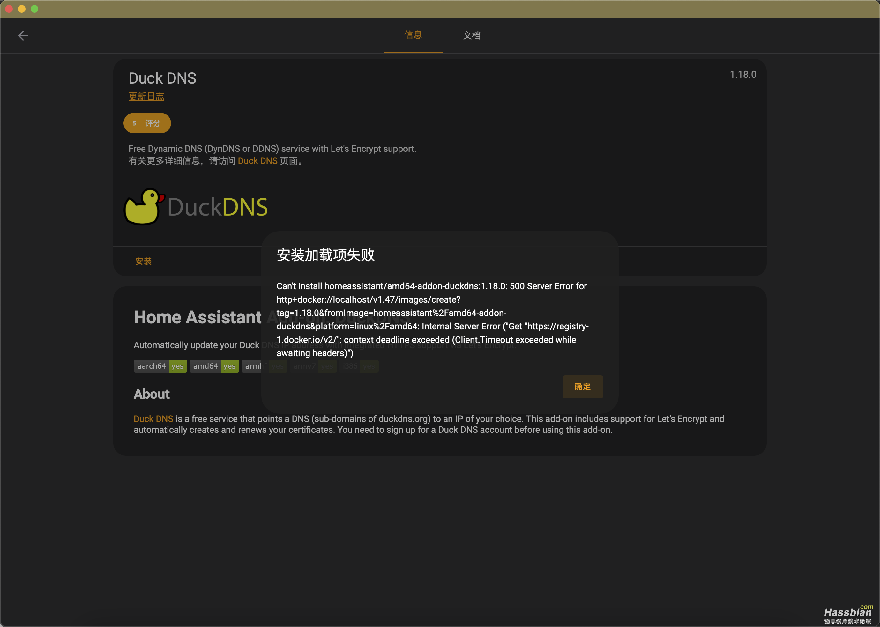Click the 安装 install button
The height and width of the screenshot is (627, 880).
point(143,262)
